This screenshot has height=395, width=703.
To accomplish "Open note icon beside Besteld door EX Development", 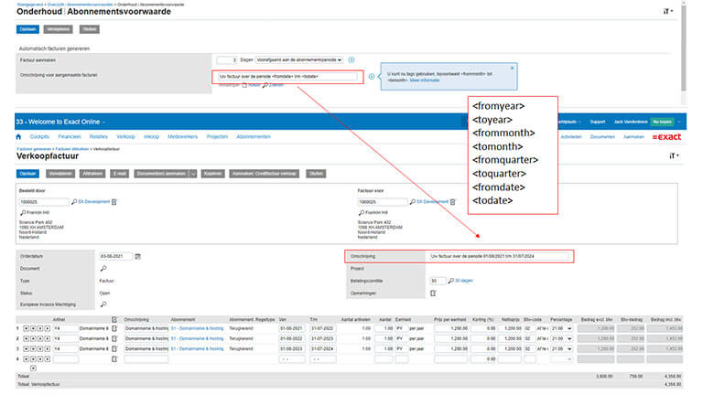I will 114,202.
